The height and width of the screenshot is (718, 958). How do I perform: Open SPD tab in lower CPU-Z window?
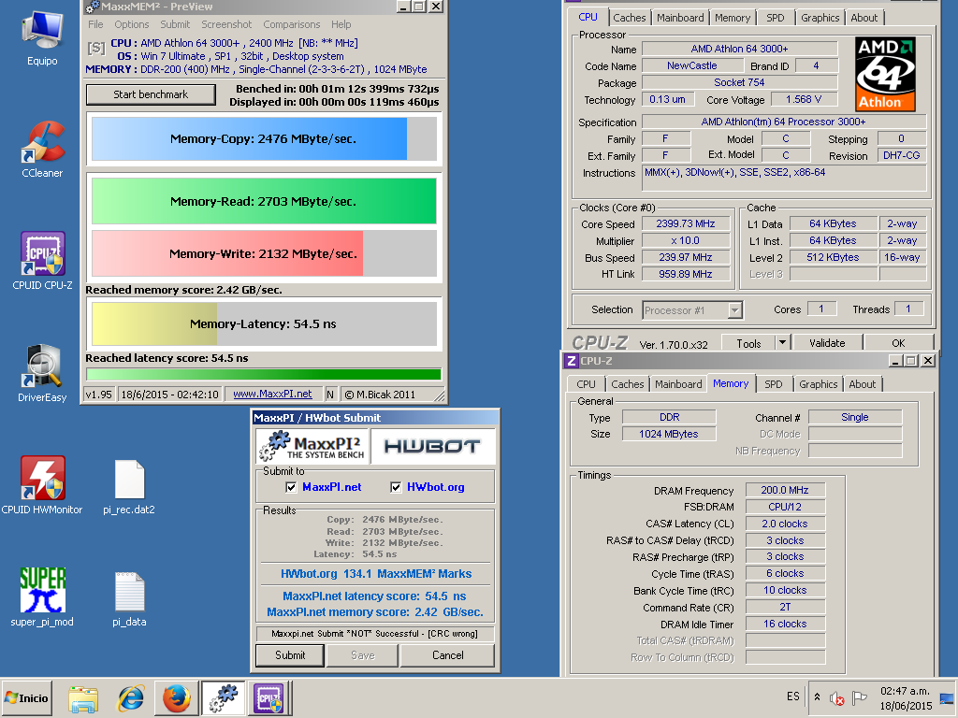(x=774, y=384)
